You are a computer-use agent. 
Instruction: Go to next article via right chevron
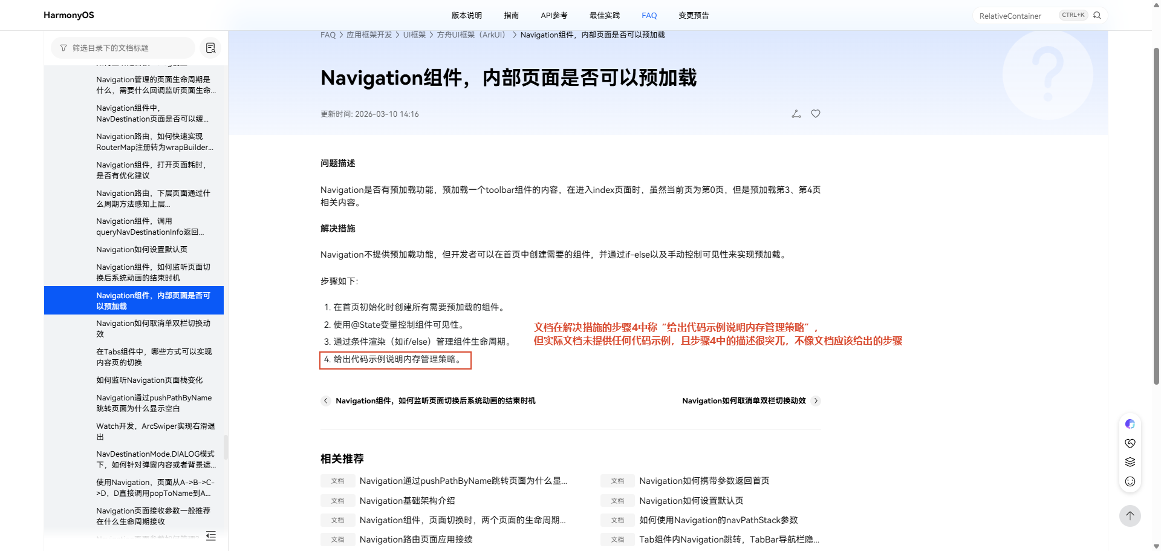pyautogui.click(x=816, y=400)
